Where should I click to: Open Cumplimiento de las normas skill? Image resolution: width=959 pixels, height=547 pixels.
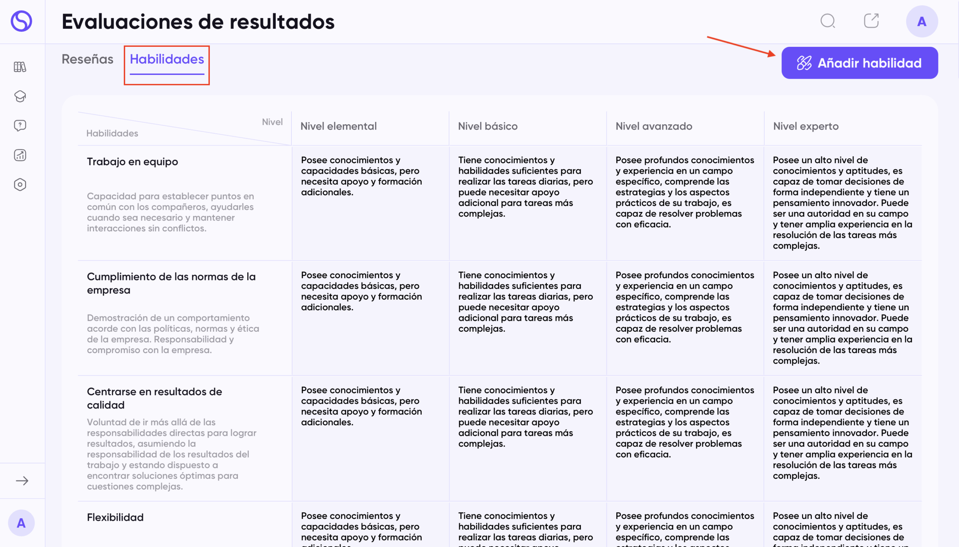tap(171, 283)
